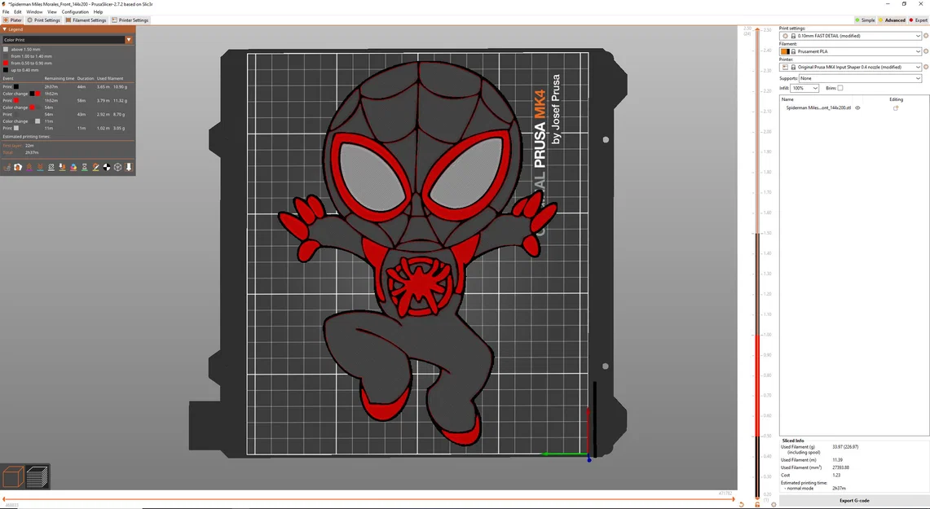This screenshot has height=509, width=930.
Task: Open printer preset edit cog icon
Action: point(926,67)
